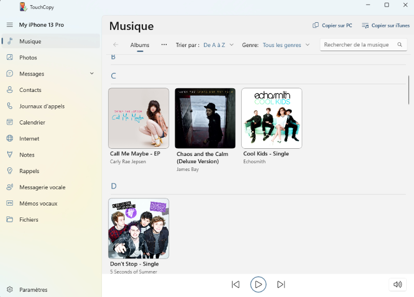Click My iPhone 13 Pro device name
The image size is (414, 297).
41,25
